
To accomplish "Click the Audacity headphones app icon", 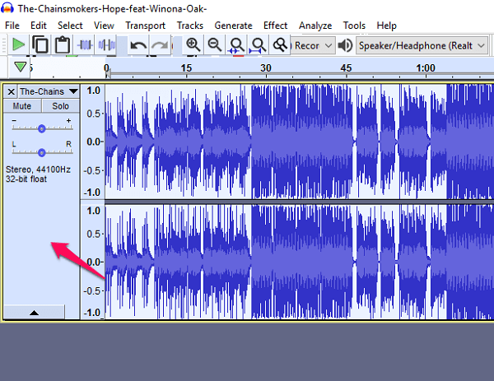I will [7, 8].
